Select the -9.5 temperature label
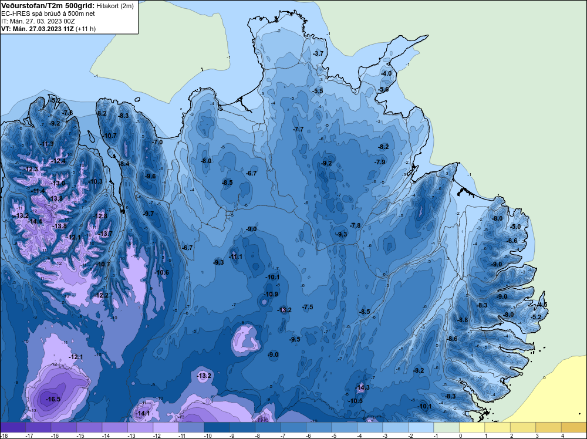 click(295, 339)
